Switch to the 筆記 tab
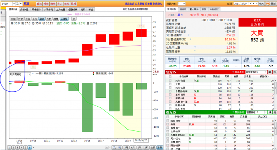 pos(91,10)
